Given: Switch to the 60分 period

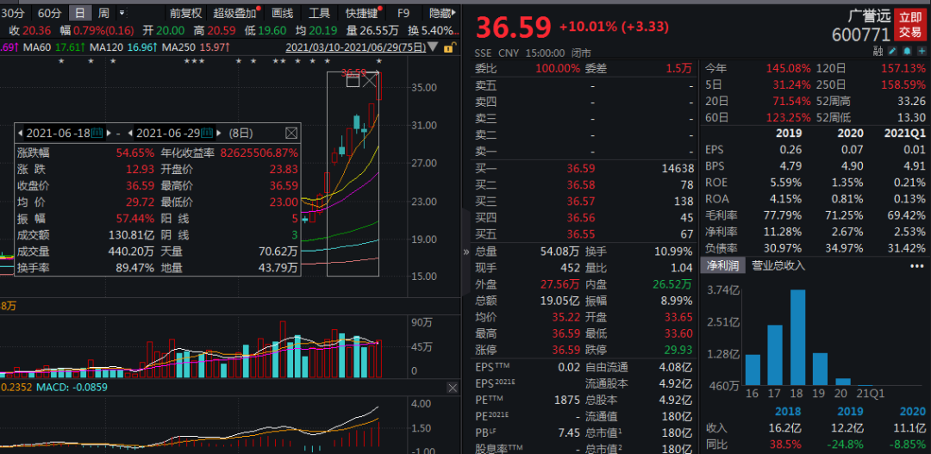Looking at the screenshot, I should click(x=49, y=12).
